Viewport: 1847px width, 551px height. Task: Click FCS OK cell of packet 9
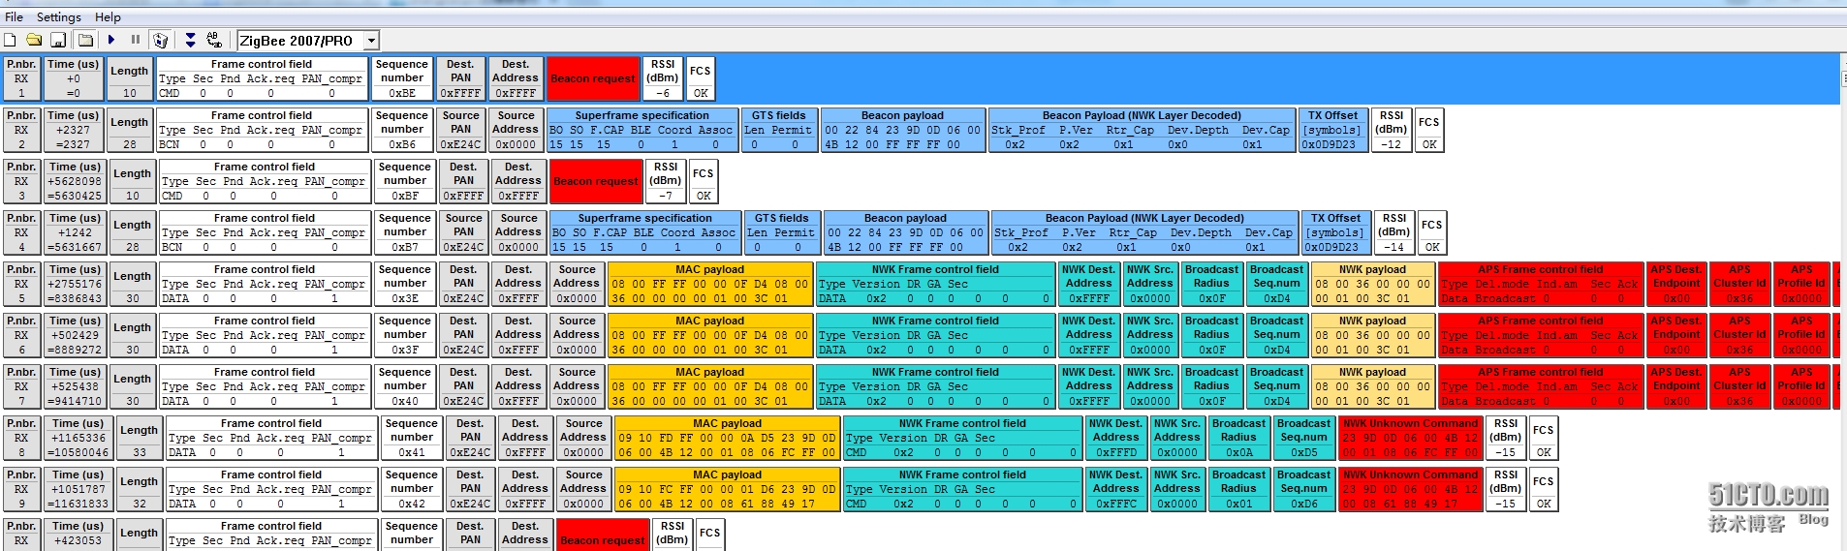pos(1544,489)
